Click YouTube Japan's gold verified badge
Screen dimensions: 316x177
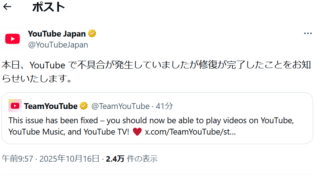(92, 34)
